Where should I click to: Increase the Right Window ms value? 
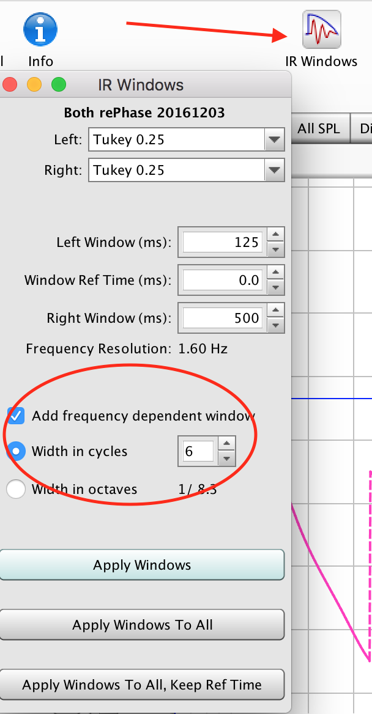pyautogui.click(x=275, y=311)
